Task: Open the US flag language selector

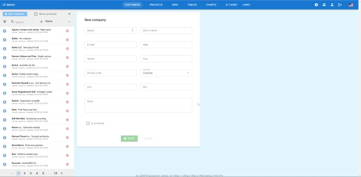Action: (351, 5)
